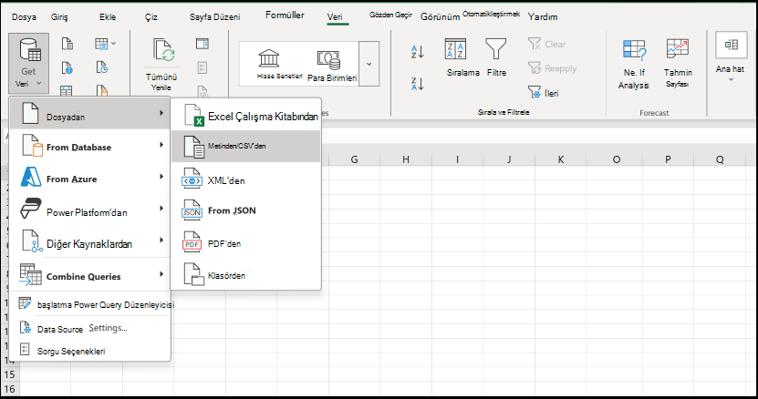Expand the data types gallery dropdown

click(369, 64)
